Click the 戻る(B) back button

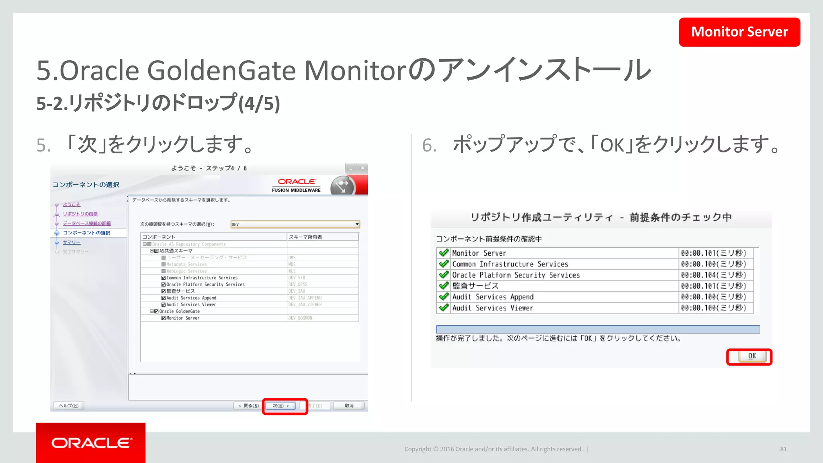tap(248, 406)
